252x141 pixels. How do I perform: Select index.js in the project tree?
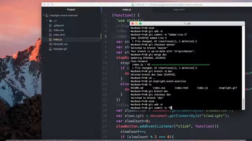tap(57, 40)
